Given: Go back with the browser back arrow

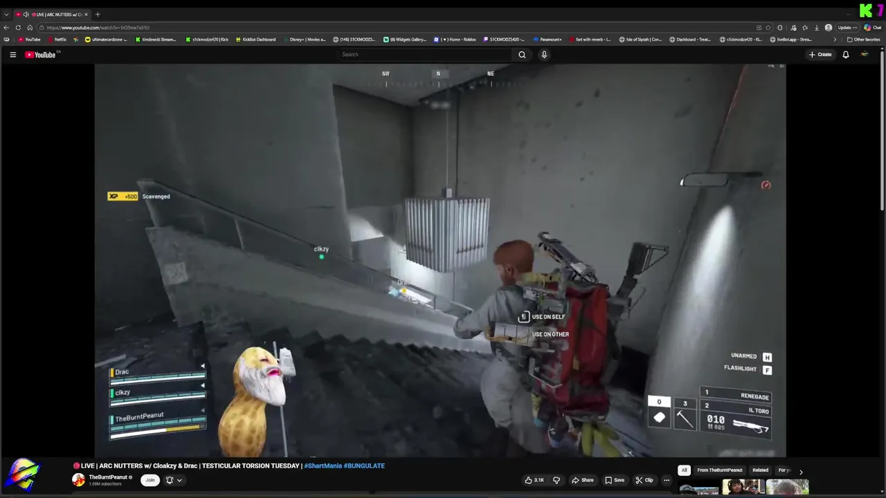Looking at the screenshot, I should click(6, 28).
